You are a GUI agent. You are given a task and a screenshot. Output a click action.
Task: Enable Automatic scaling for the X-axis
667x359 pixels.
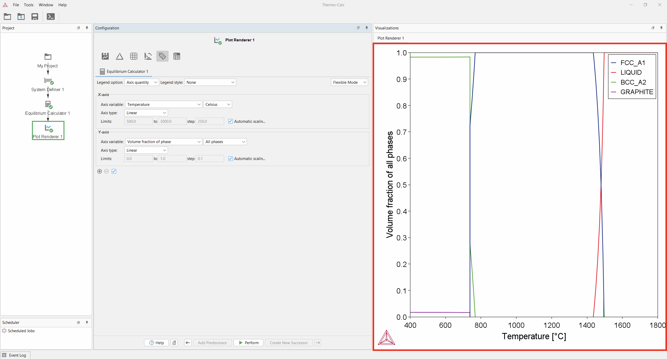tap(230, 121)
